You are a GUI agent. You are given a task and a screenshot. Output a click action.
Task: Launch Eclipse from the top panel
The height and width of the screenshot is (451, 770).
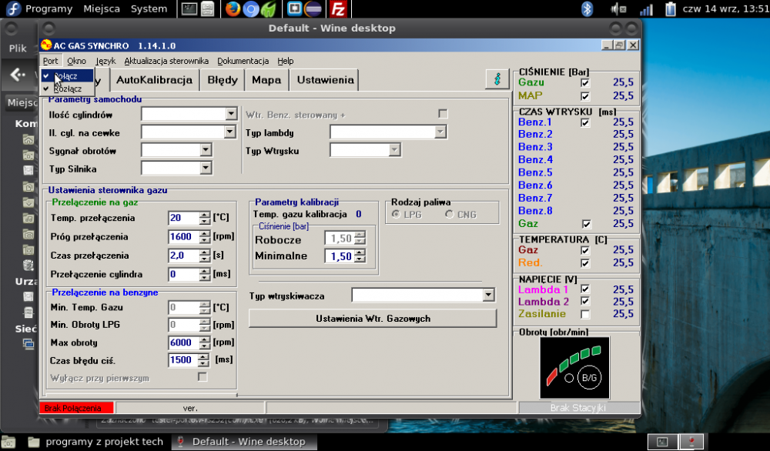click(x=313, y=8)
